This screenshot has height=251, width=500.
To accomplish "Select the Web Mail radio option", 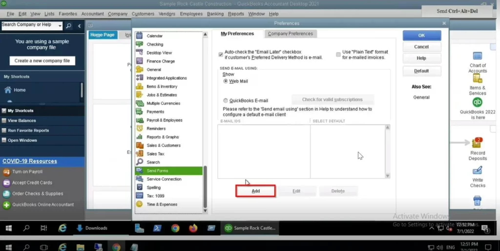I will pyautogui.click(x=226, y=81).
